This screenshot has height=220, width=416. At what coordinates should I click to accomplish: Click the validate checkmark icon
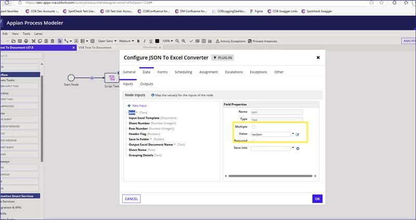(191, 41)
